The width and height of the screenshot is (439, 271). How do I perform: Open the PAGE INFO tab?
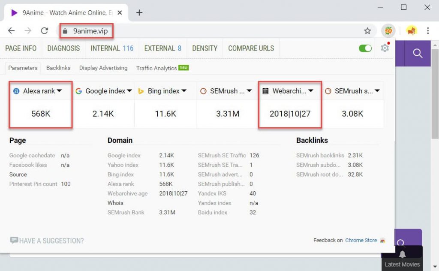[21, 48]
